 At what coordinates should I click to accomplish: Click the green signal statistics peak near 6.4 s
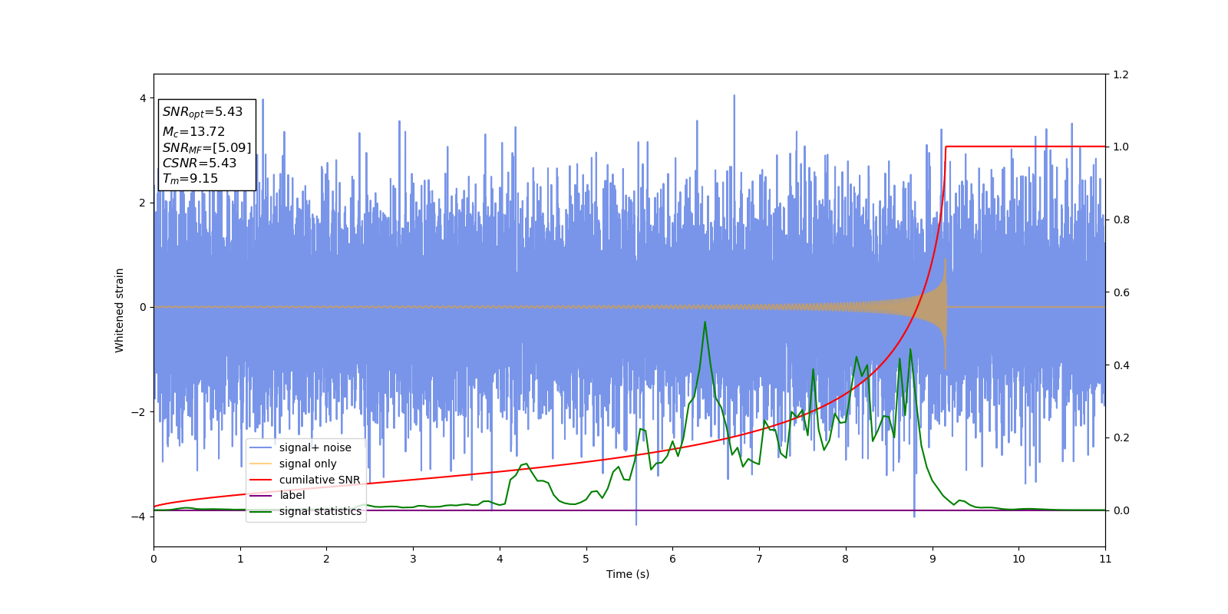click(x=705, y=322)
